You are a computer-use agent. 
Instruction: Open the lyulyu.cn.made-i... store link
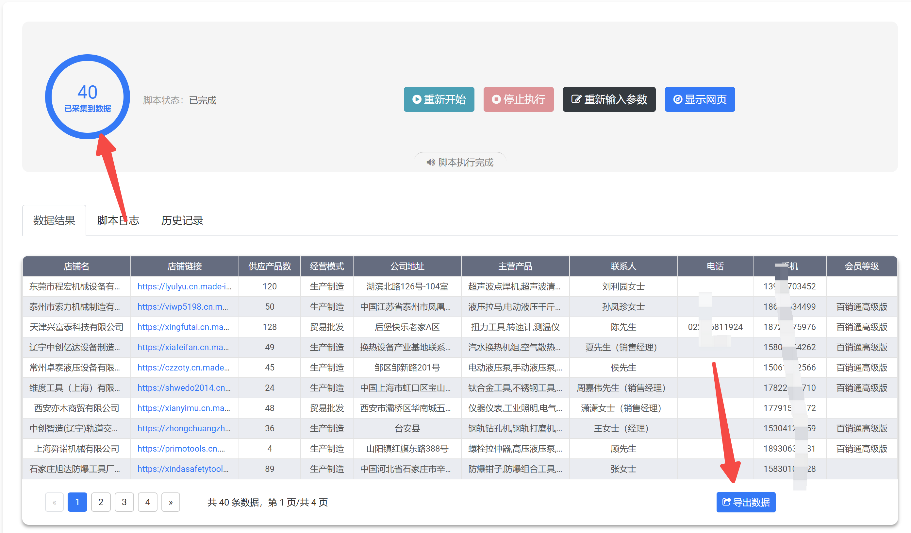tap(184, 286)
